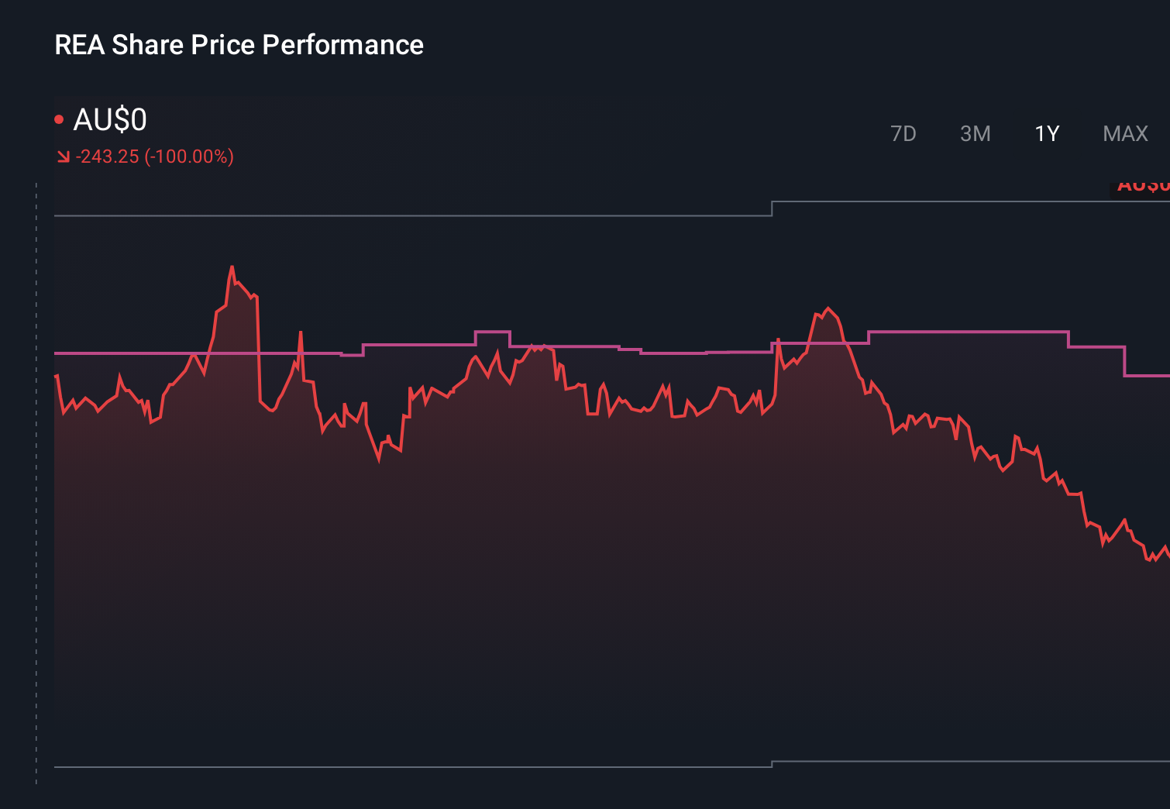Select the 1Y time range
The image size is (1170, 809).
pyautogui.click(x=1046, y=133)
